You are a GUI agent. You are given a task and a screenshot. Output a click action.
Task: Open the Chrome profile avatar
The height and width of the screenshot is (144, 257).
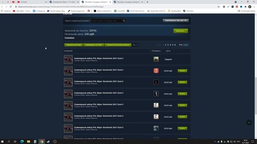[x=250, y=7]
